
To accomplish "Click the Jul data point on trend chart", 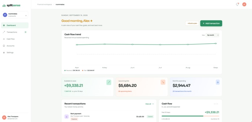I will 160,45.
